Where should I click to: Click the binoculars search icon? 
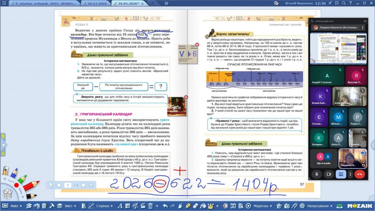tap(37, 206)
